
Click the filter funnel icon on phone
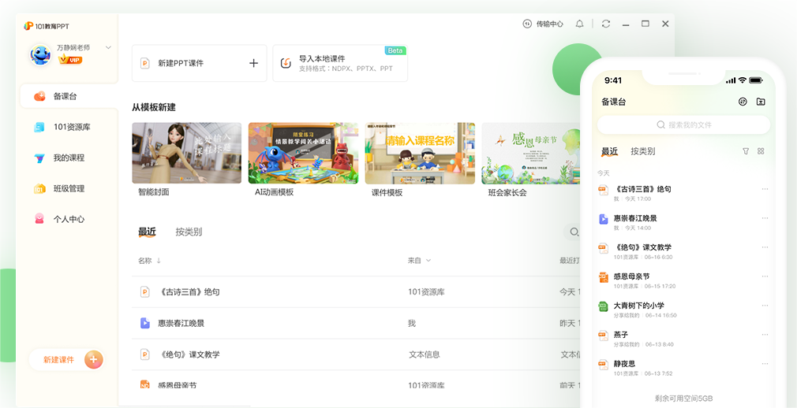746,151
